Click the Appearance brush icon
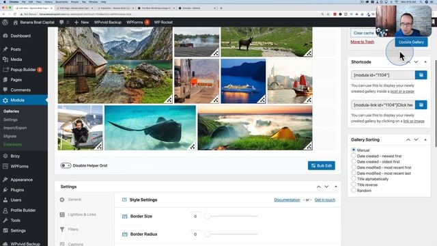437x246 pixels. [x=5, y=180]
